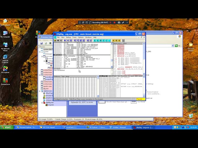Click the Address column header in hex dump pane
Screen dimensions: 198x148
(58, 76)
